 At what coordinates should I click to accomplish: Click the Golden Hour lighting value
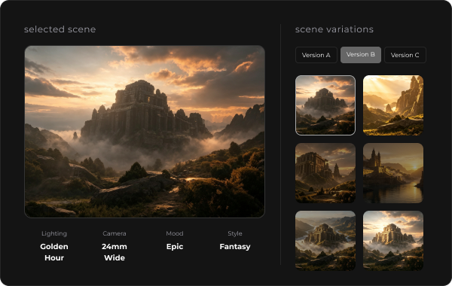[54, 252]
